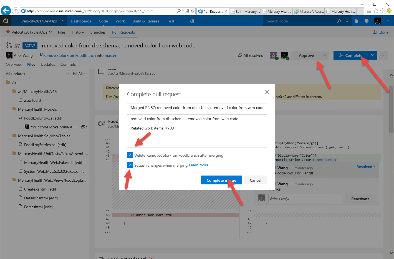
Task: Click the Complete merge button
Action: 221,180
